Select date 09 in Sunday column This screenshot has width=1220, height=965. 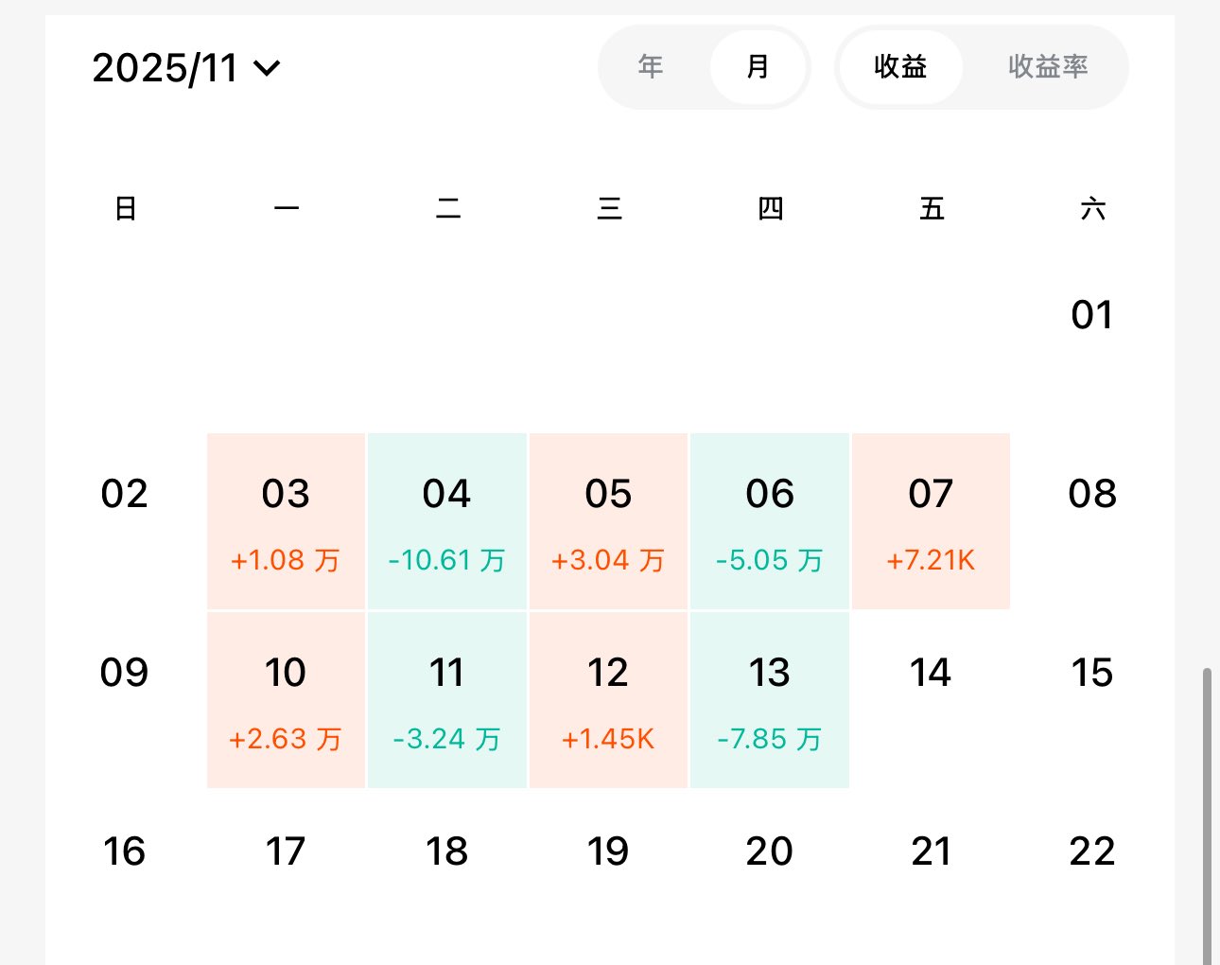point(124,674)
